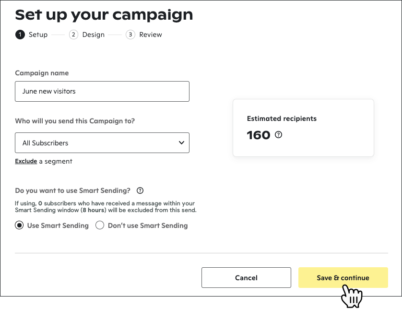Click the Estimated recipients count 160
The height and width of the screenshot is (309, 402).
click(259, 135)
